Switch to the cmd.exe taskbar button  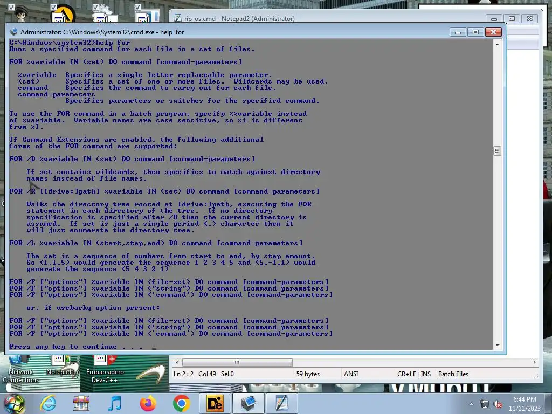tap(248, 403)
